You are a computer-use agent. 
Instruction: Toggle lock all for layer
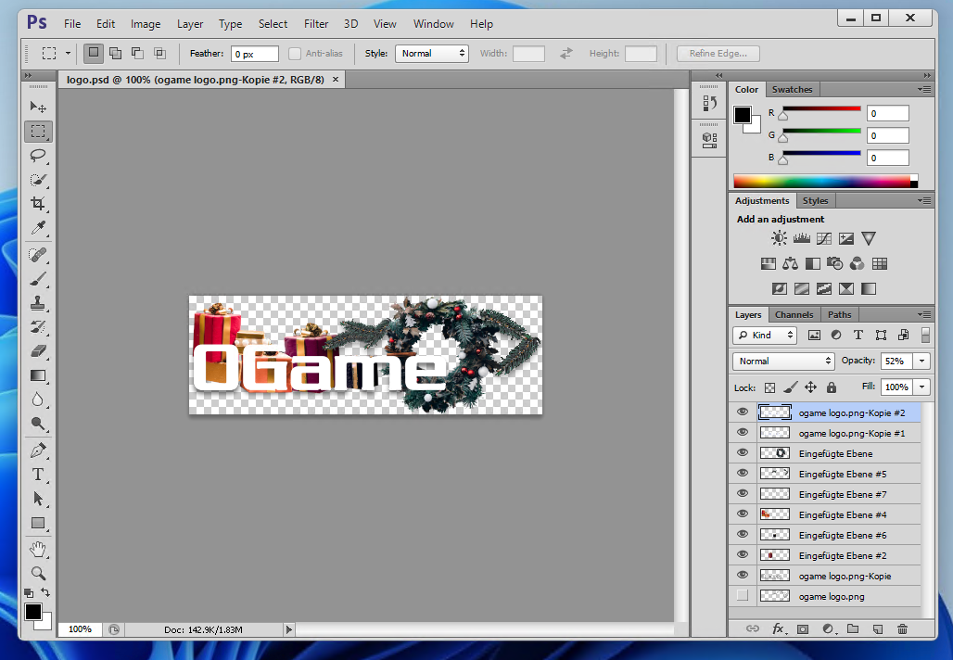click(x=832, y=387)
